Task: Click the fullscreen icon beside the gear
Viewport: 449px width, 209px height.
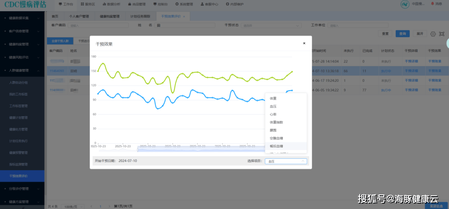Action: click(x=441, y=34)
